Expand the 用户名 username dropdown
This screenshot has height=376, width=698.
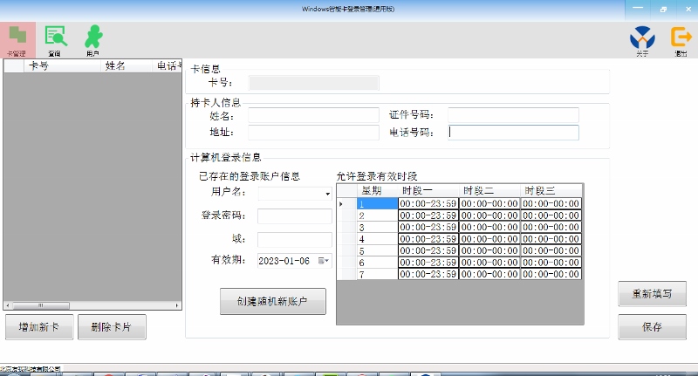coord(327,194)
